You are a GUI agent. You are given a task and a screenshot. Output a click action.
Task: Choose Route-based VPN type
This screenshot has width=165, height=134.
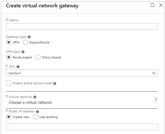pos(9,57)
